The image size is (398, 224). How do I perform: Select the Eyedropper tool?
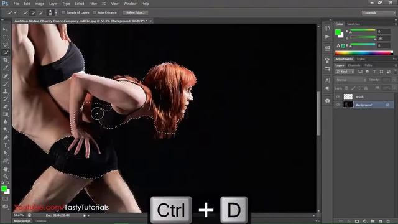6,68
